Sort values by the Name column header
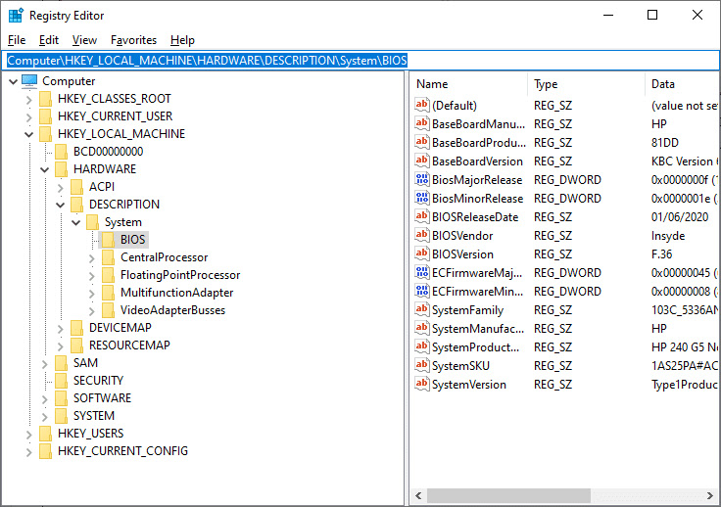 click(x=468, y=84)
